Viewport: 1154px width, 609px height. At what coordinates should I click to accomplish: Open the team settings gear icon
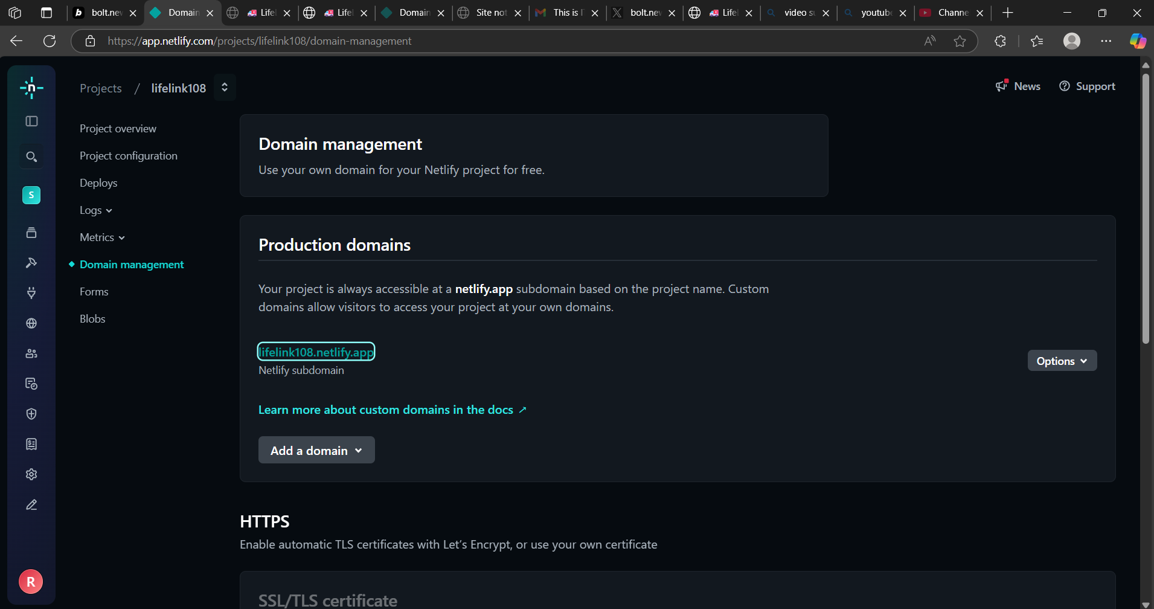(x=31, y=474)
